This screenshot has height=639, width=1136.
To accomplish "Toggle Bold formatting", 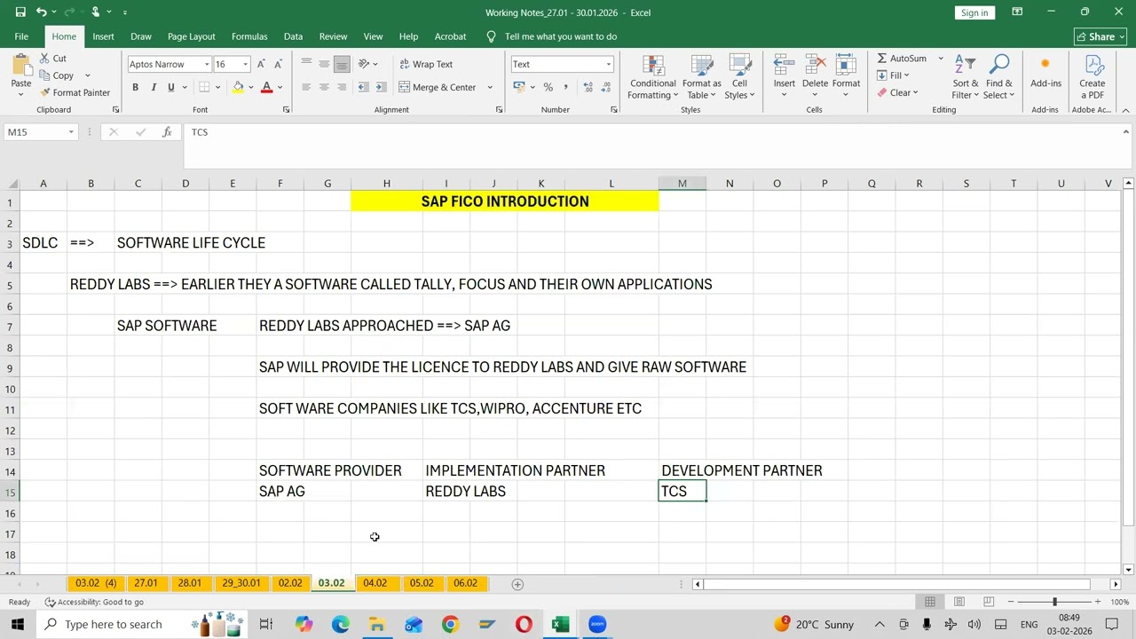I will point(135,87).
